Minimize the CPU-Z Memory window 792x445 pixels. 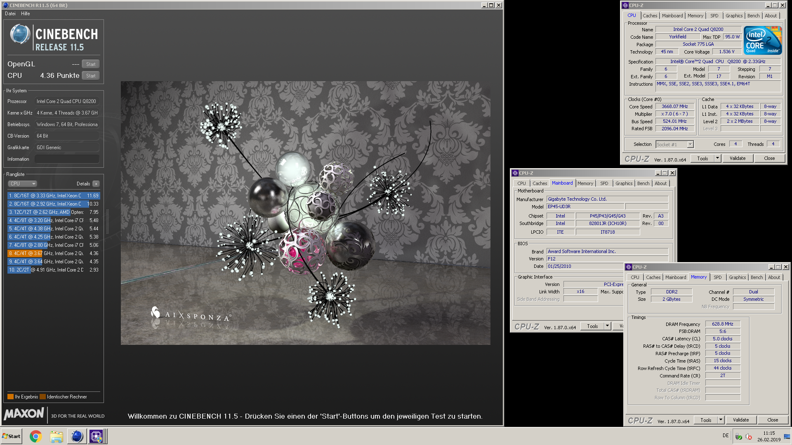[x=771, y=267]
